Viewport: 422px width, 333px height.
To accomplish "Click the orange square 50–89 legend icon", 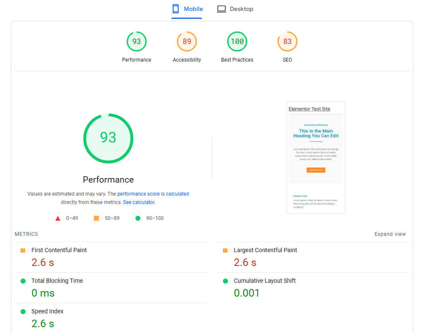I will (96, 218).
